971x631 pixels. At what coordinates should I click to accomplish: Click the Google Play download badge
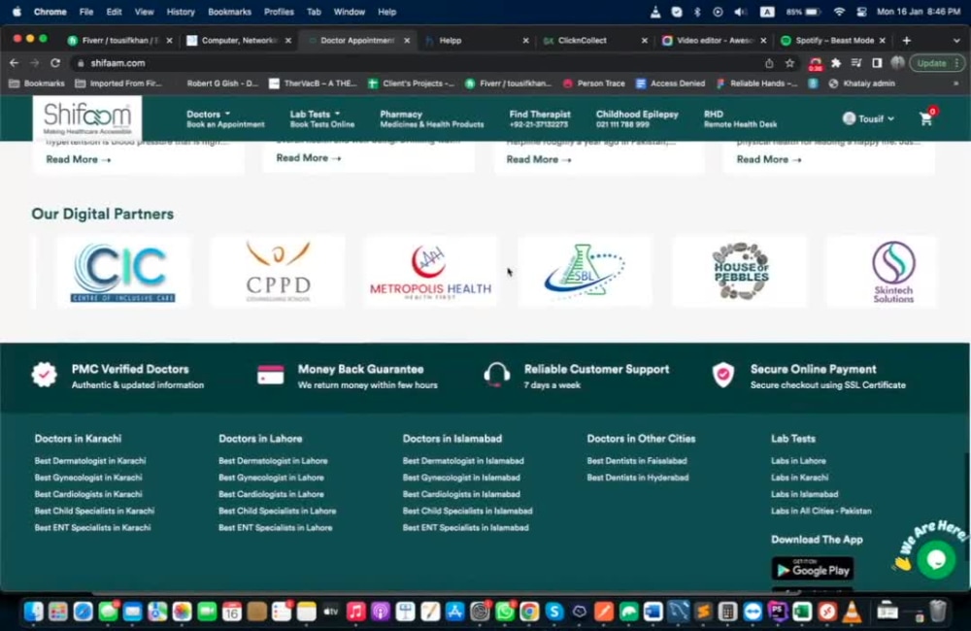pyautogui.click(x=813, y=569)
